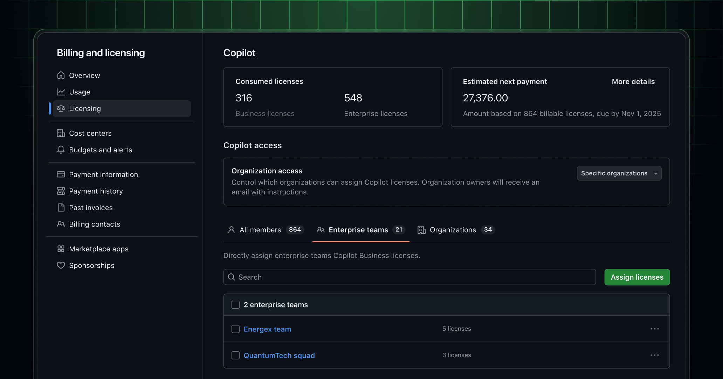Open the QuantumTech squad options menu
The width and height of the screenshot is (723, 379).
(655, 355)
